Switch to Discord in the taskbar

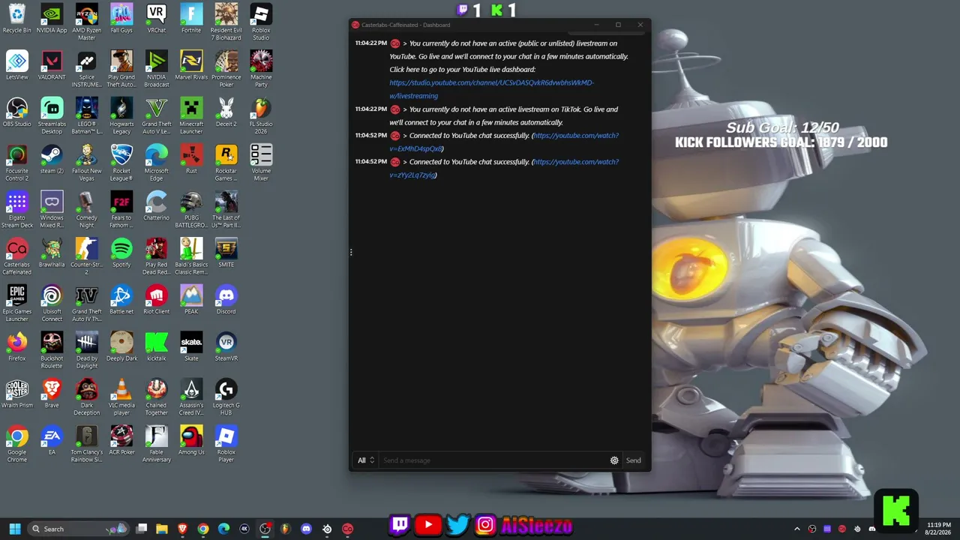click(306, 529)
